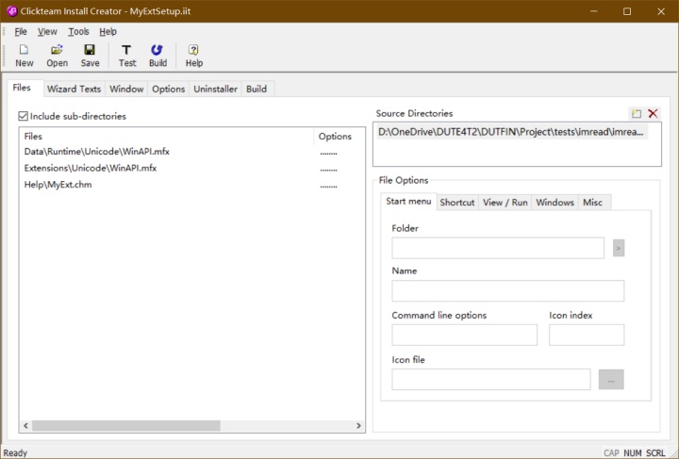Open Help from the toolbar

pyautogui.click(x=193, y=56)
